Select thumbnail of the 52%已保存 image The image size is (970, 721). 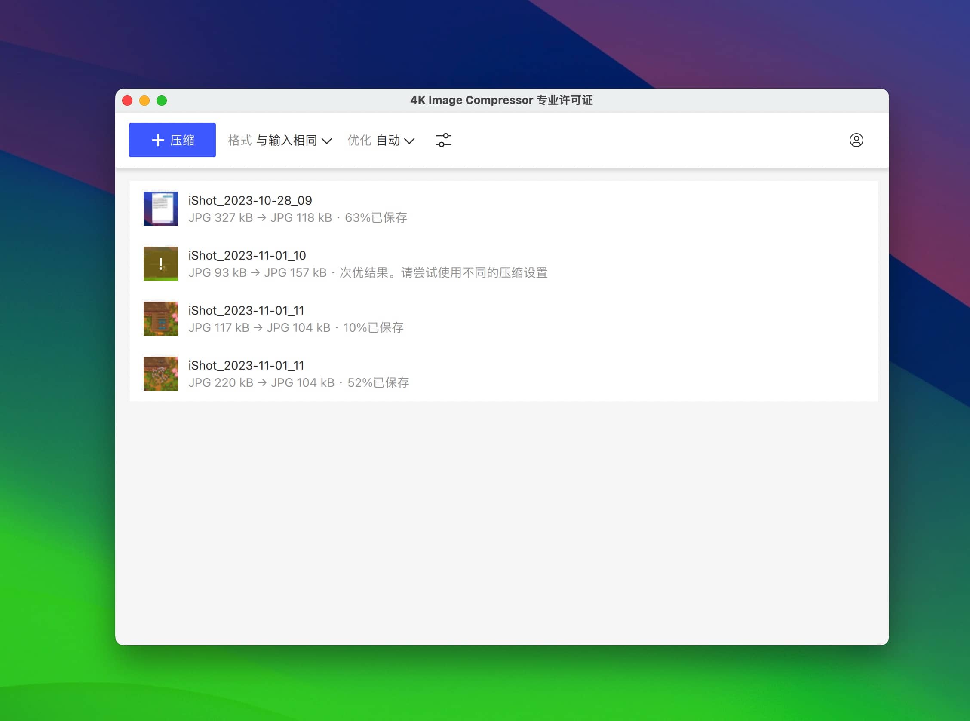(x=161, y=373)
